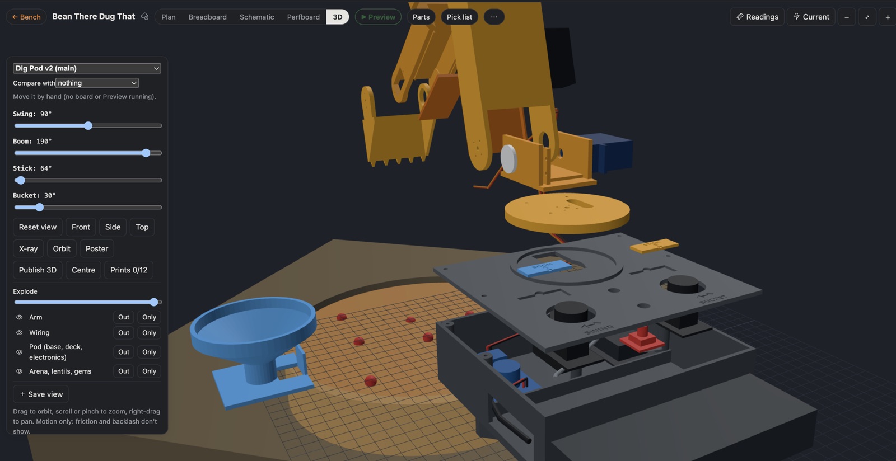Click the Boom angle slider handle

(x=146, y=153)
